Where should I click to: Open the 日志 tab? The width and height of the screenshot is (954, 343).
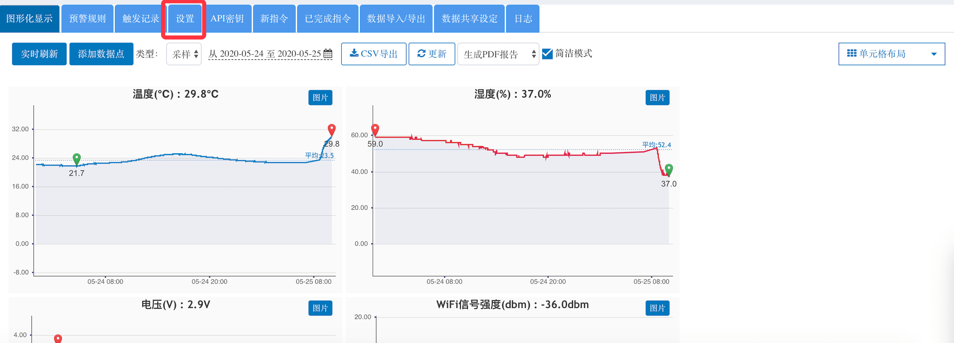pos(523,19)
